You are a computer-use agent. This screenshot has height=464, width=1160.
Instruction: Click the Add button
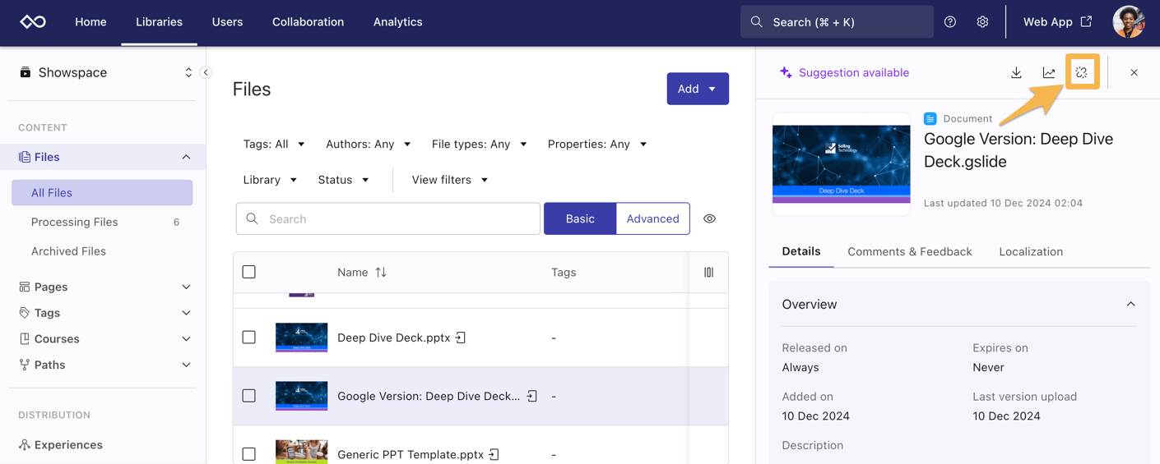tap(697, 89)
